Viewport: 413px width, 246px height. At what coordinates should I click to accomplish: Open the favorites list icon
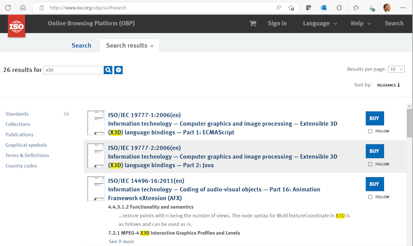(356, 8)
